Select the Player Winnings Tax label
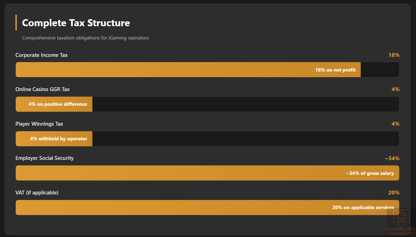416x237 pixels. [39, 124]
